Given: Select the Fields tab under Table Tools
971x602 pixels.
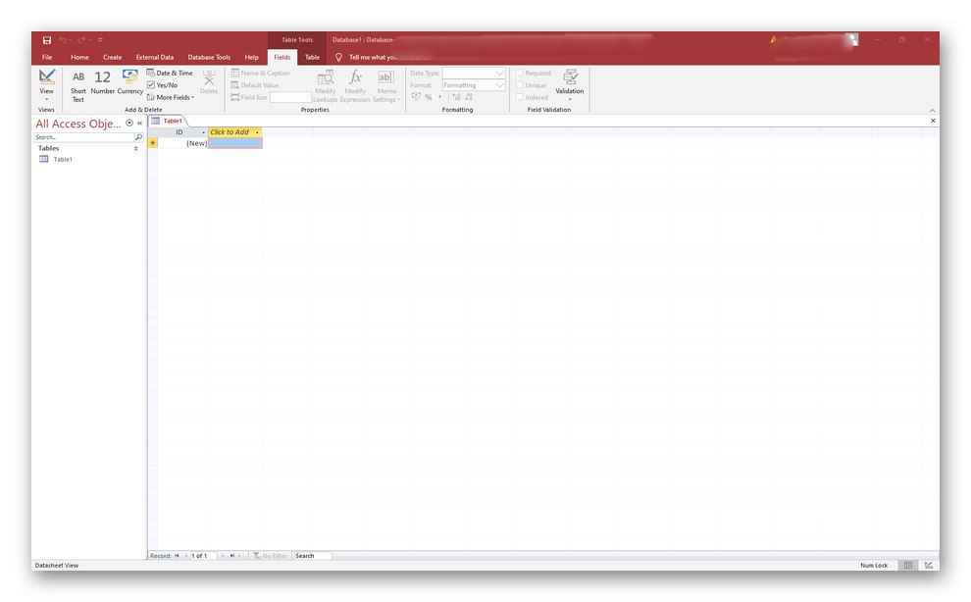Looking at the screenshot, I should pos(281,57).
